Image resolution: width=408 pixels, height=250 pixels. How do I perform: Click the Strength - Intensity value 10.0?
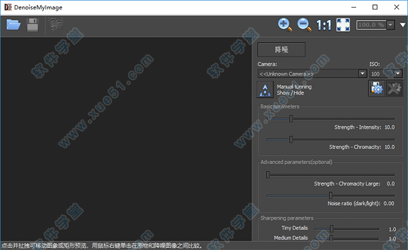pos(390,127)
